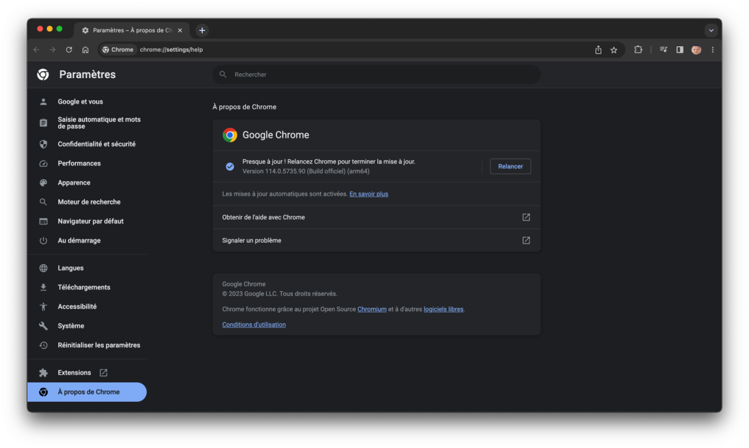Expand the tab search dropdown arrow
Viewport: 749px width, 448px height.
[x=711, y=30]
